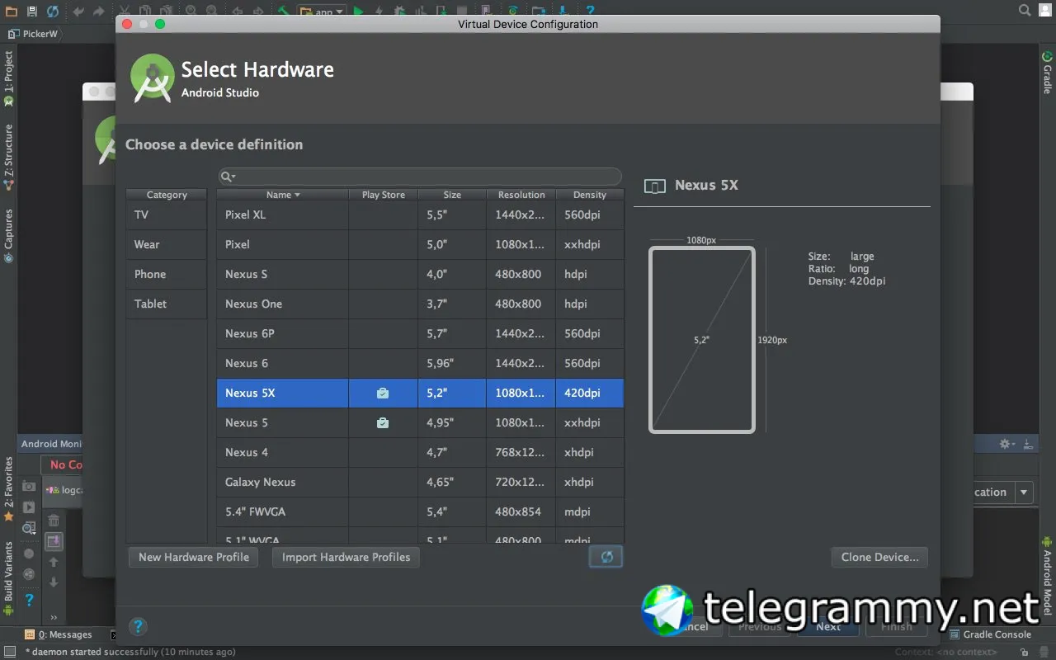Image resolution: width=1056 pixels, height=660 pixels.
Task: Click the screen capture camera icon in Android Monitor
Action: coord(29,487)
